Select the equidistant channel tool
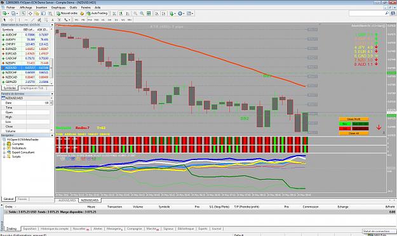The width and height of the screenshot is (397, 236). coord(39,20)
